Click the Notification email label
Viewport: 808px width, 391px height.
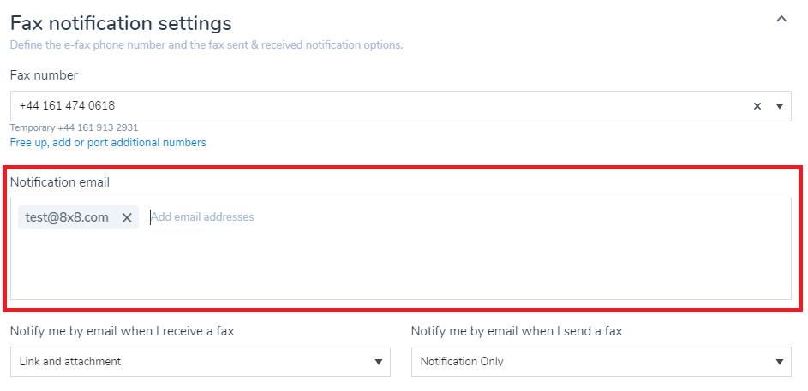point(60,182)
